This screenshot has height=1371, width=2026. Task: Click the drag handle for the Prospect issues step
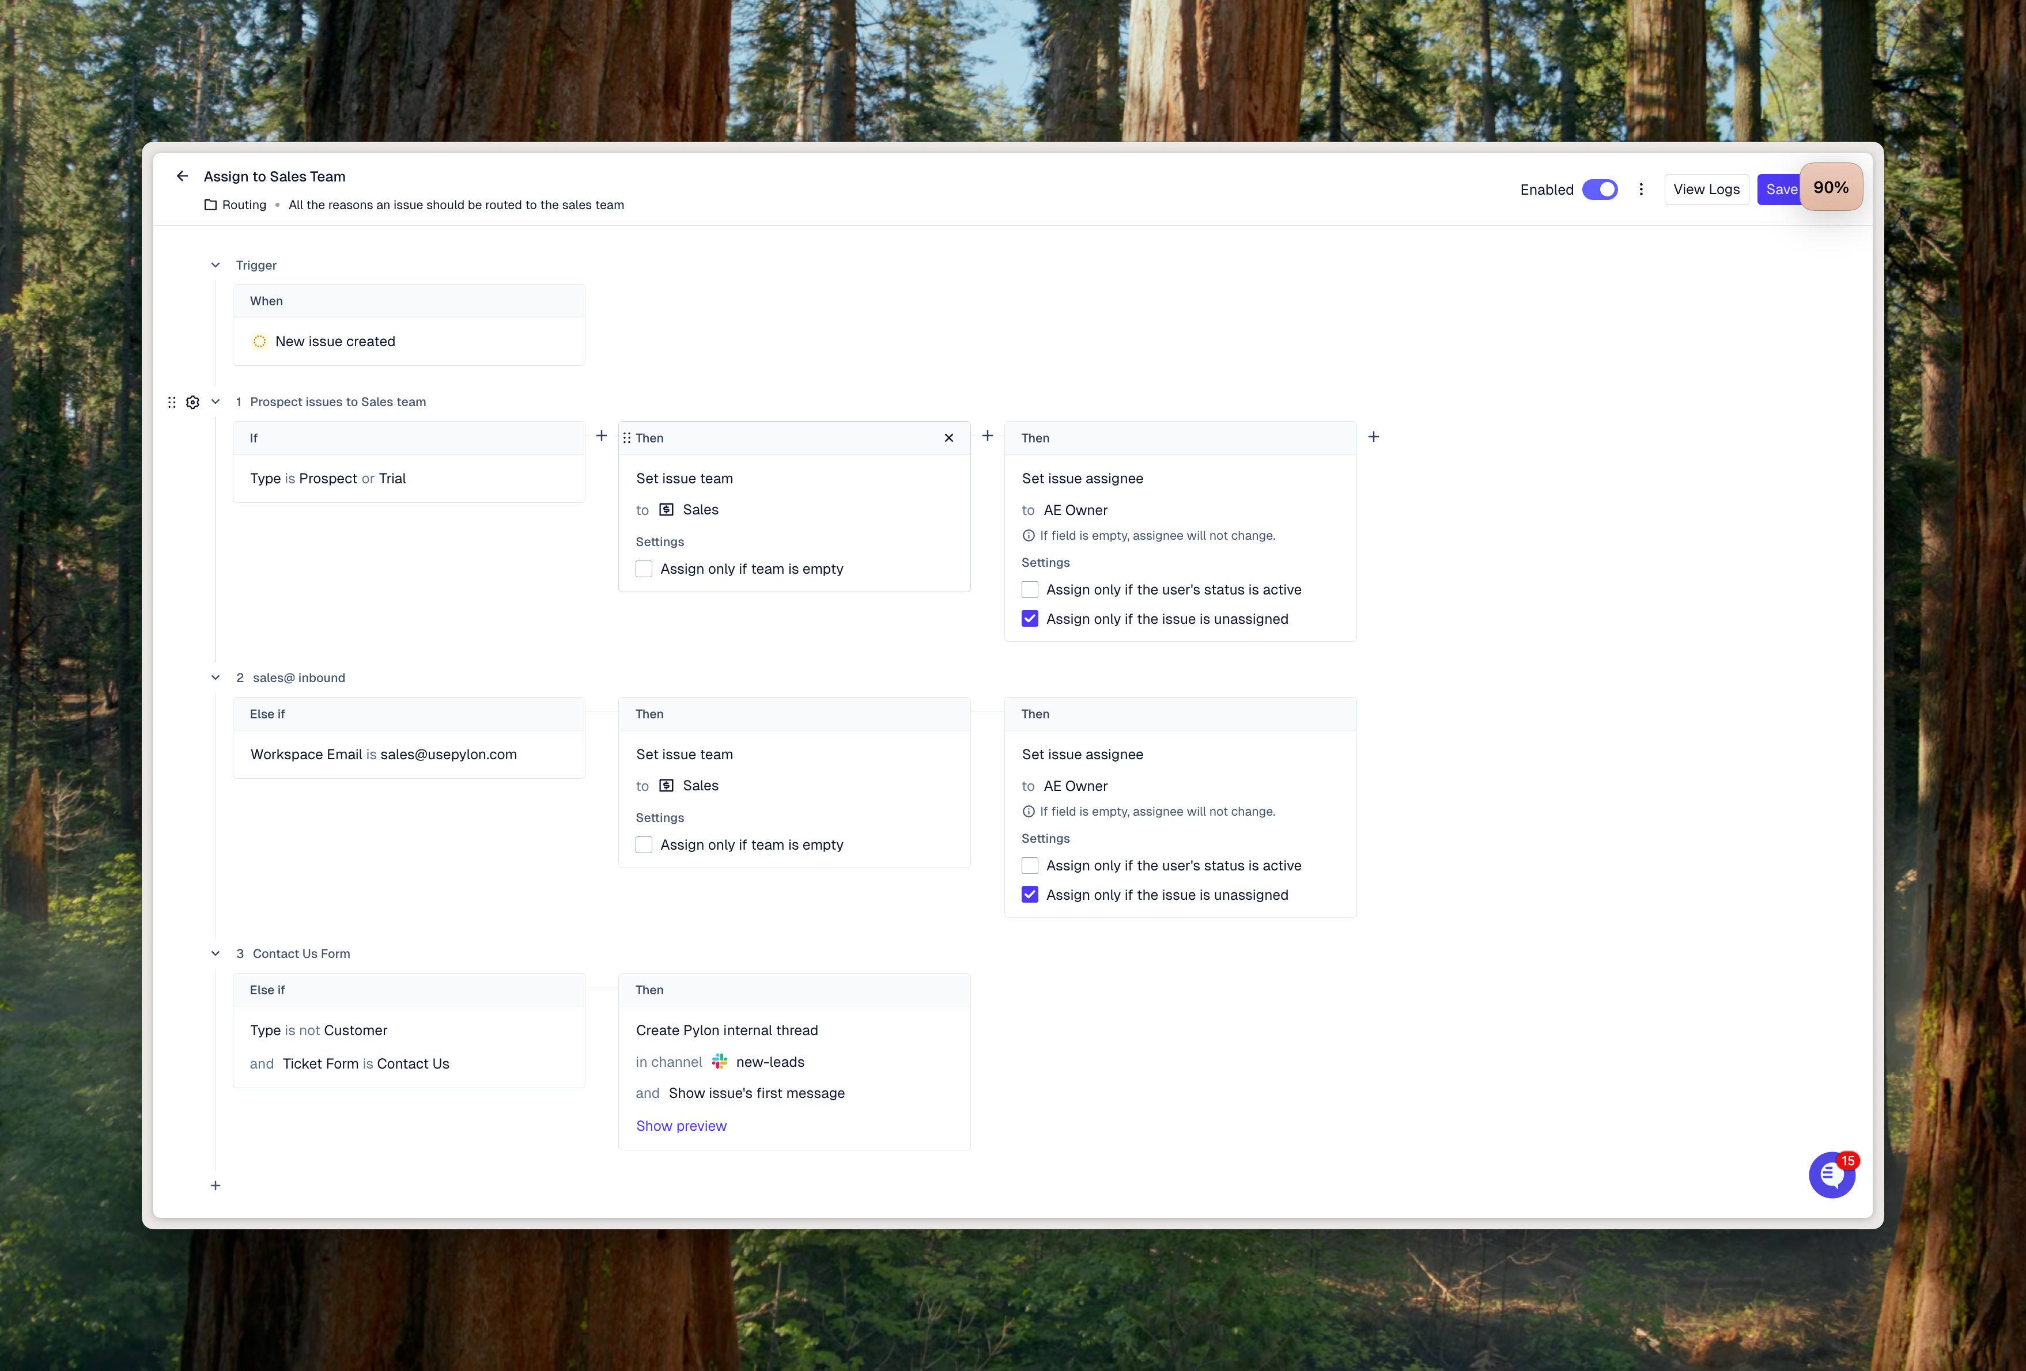click(172, 402)
